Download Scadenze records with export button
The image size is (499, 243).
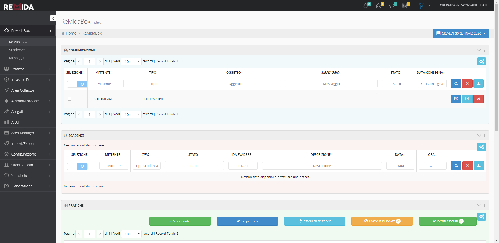[478, 166]
